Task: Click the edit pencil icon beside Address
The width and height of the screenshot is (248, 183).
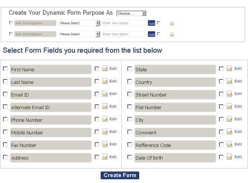Action: [x=105, y=157]
